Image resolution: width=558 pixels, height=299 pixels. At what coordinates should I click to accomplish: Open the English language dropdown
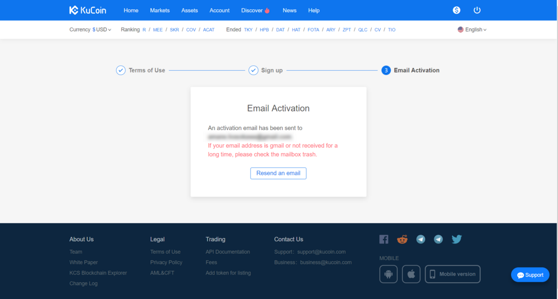pyautogui.click(x=472, y=29)
